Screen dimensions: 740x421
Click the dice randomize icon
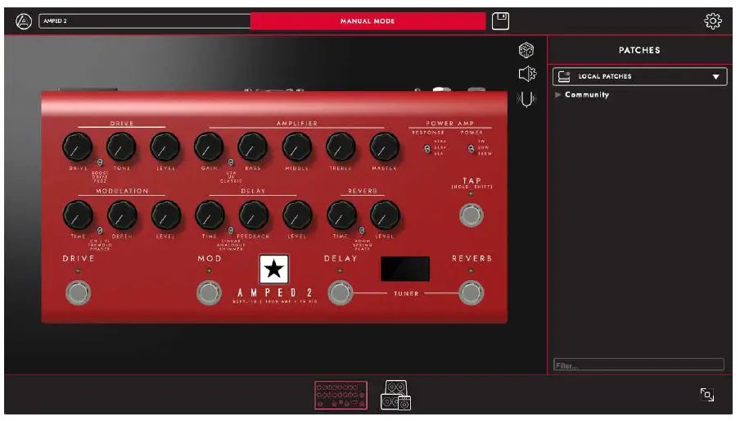[x=526, y=50]
